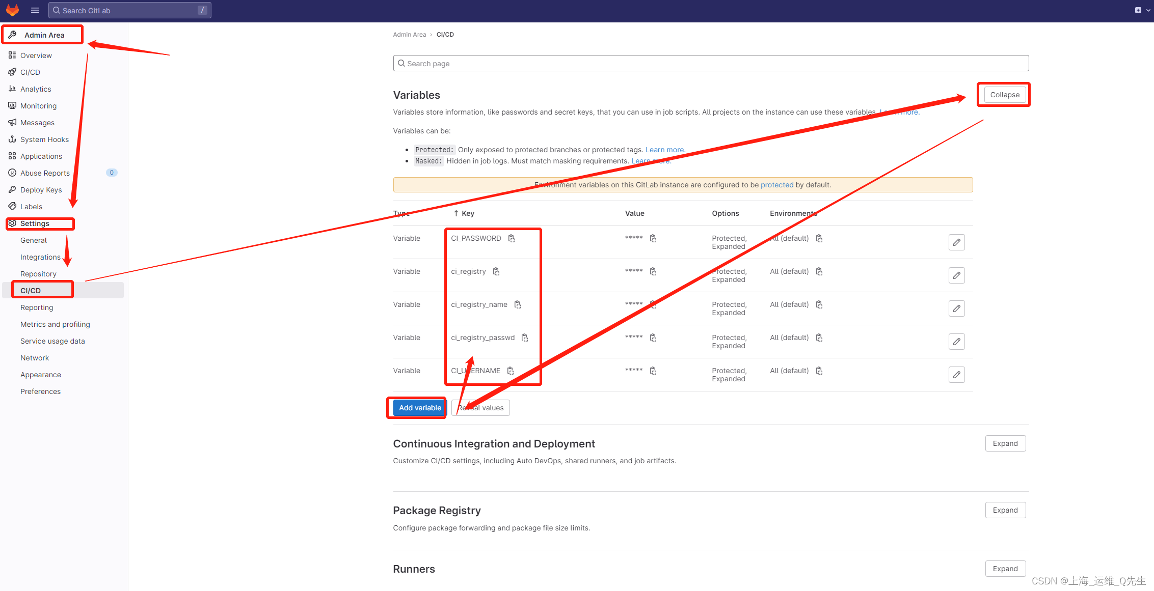Copy the ci_registry variable value
Screen dimensions: 1154x591
tap(653, 272)
